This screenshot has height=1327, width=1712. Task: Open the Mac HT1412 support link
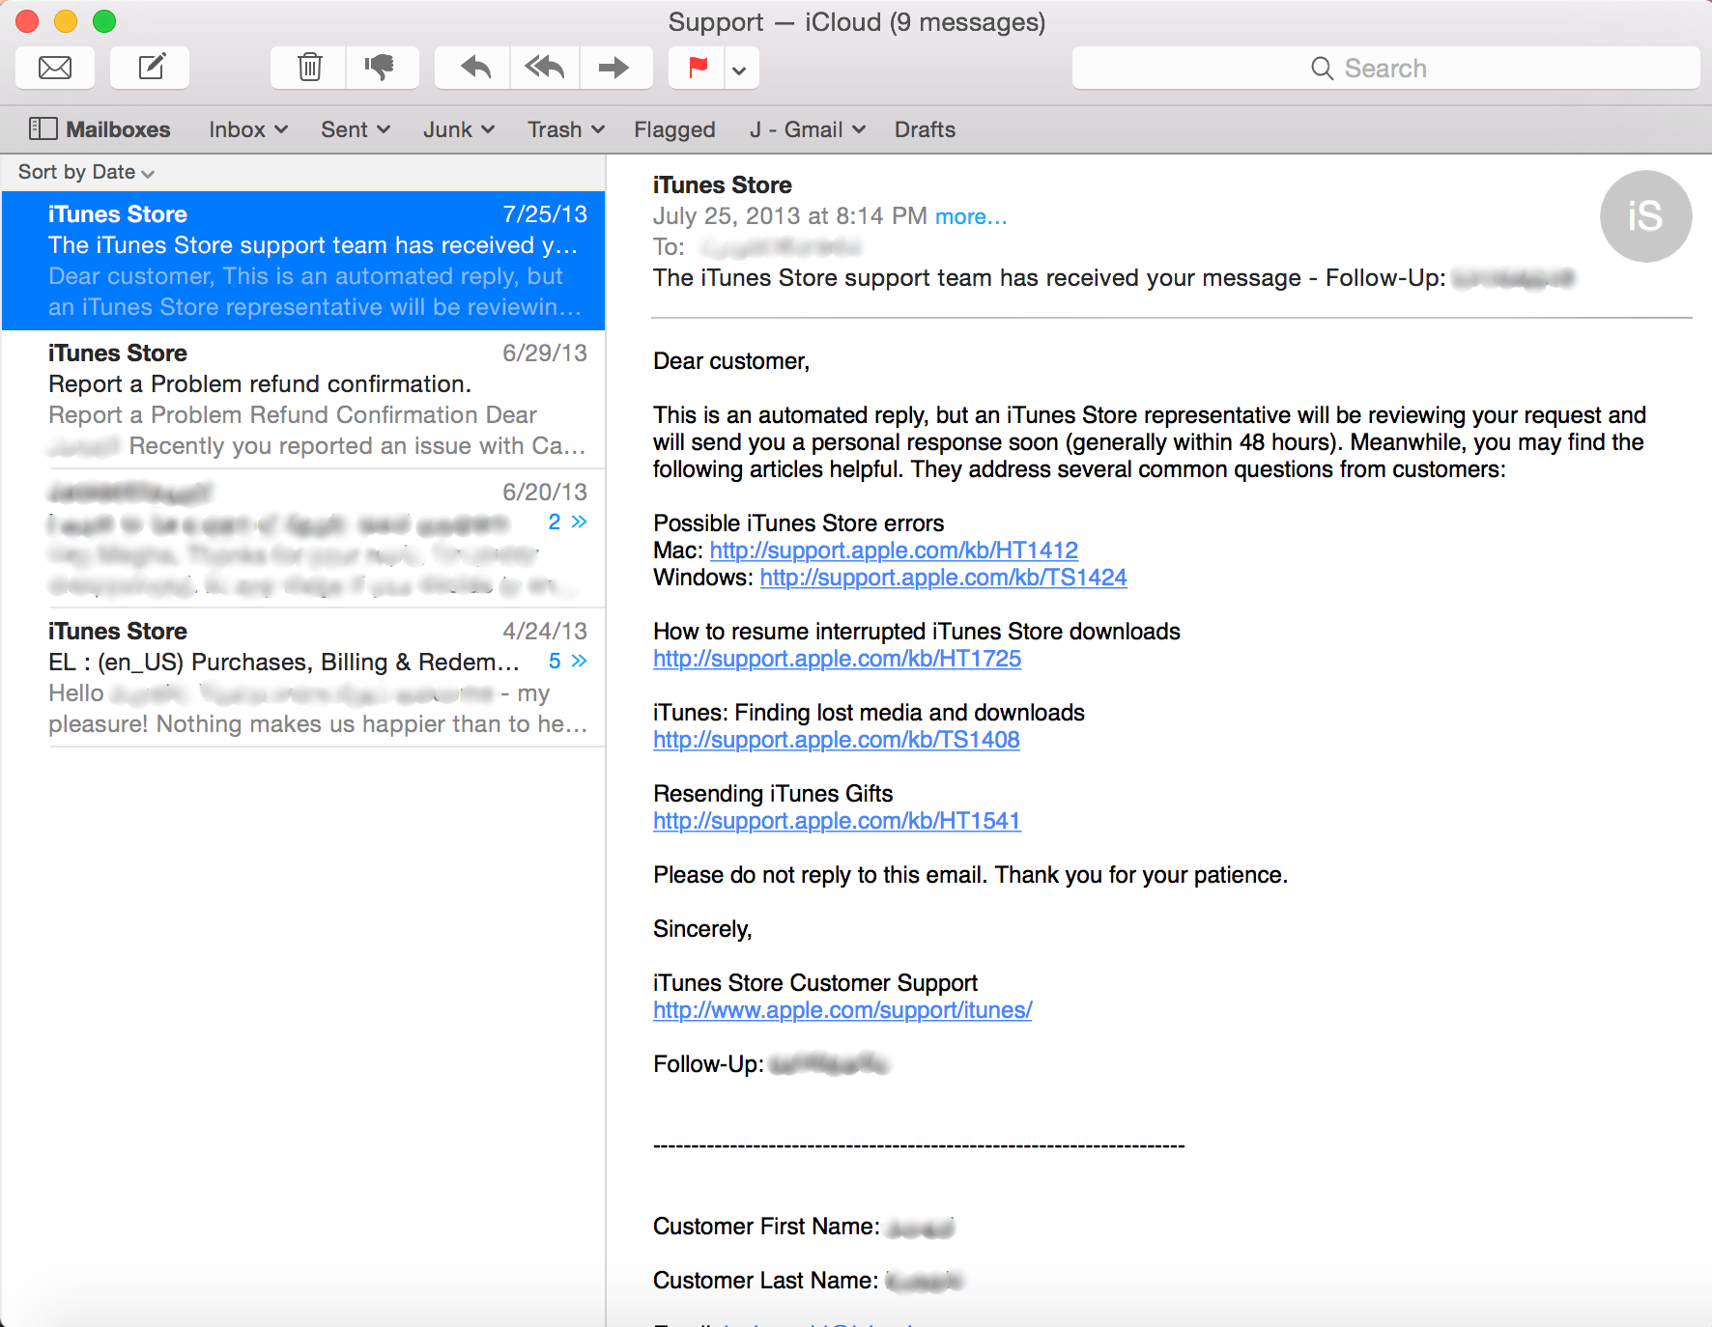[894, 551]
